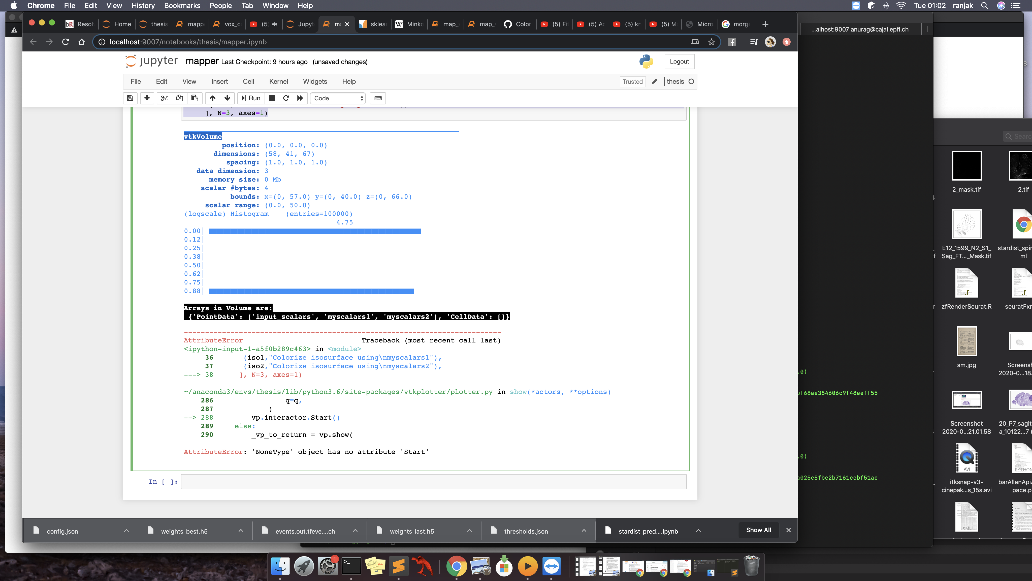Open the Jupyter Kernel menu

278,81
